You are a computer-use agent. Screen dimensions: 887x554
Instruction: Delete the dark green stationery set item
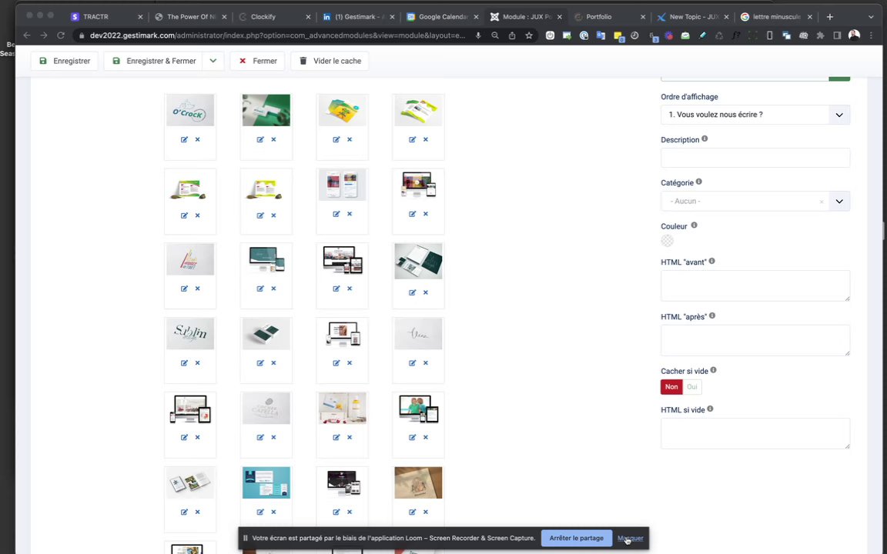[425, 293]
